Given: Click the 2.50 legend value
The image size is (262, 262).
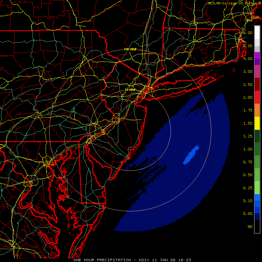Looking at the screenshot, I should coord(248,84).
